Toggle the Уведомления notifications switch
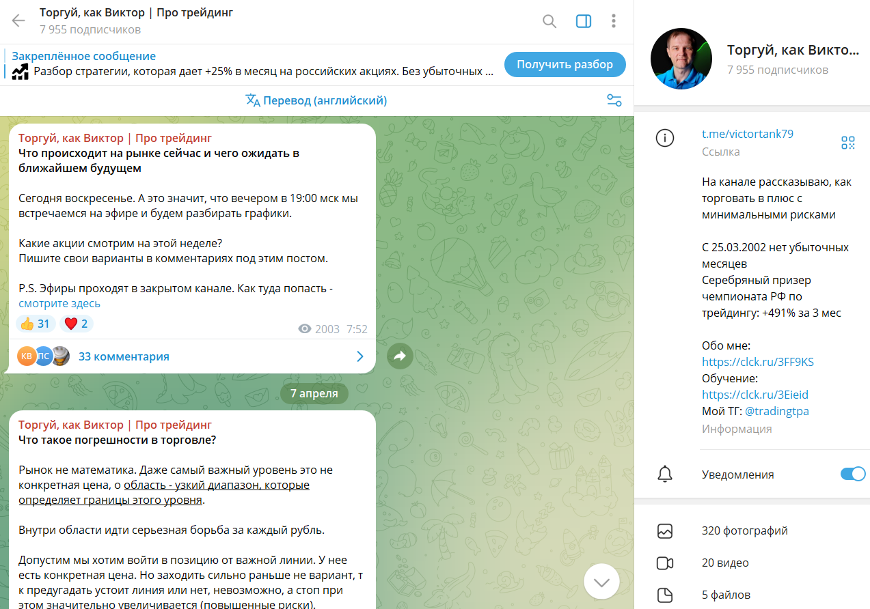Image resolution: width=870 pixels, height=609 pixels. [x=852, y=474]
